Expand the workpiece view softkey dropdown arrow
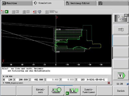This screenshot has width=129, height=96. click(x=128, y=22)
